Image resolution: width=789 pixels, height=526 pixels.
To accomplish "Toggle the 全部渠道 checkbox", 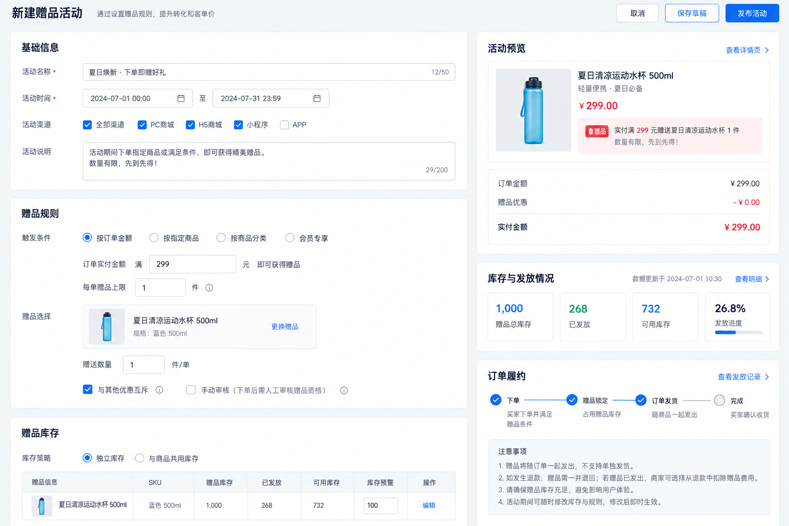I will 87,125.
